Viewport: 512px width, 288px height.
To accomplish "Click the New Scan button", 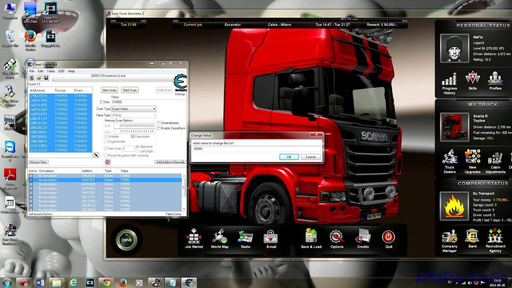I will click(x=110, y=90).
